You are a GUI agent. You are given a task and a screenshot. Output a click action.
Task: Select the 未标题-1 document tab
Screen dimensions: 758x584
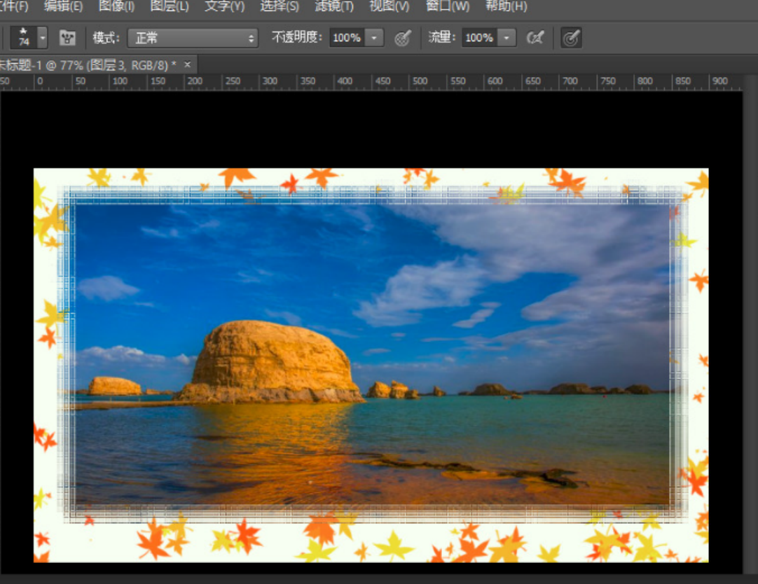[x=88, y=65]
